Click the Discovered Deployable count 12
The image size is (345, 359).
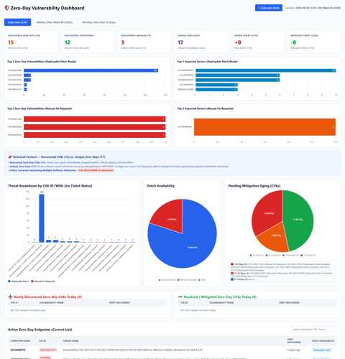pos(68,42)
